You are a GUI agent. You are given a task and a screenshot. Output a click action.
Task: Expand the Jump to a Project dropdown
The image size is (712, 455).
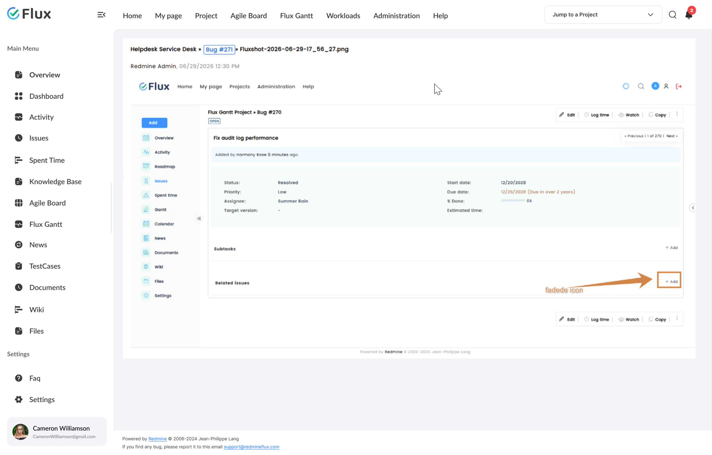point(603,14)
